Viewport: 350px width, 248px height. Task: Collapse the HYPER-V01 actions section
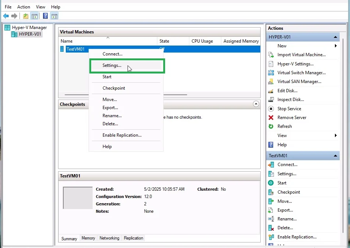335,37
